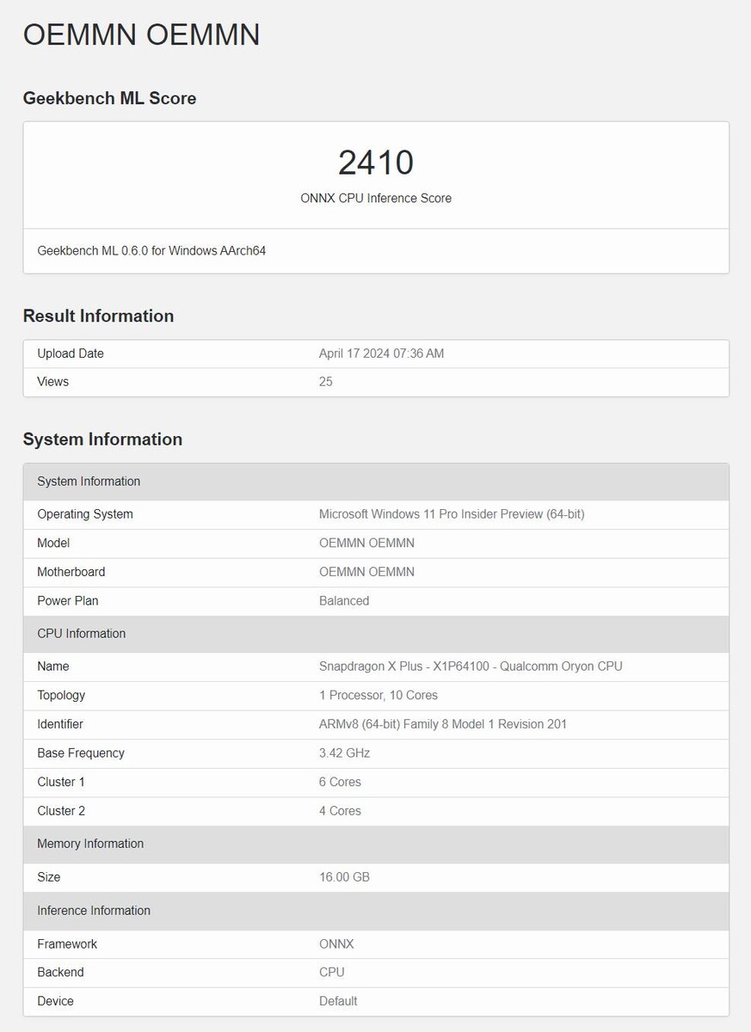Click the Default device value

[338, 1001]
